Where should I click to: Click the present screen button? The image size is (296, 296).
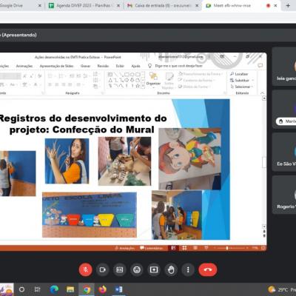[x=154, y=269]
